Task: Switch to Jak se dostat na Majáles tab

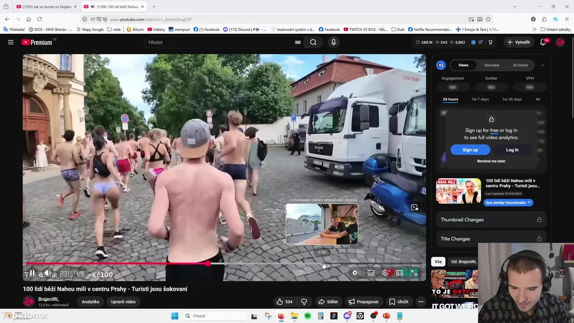Action: click(x=46, y=7)
